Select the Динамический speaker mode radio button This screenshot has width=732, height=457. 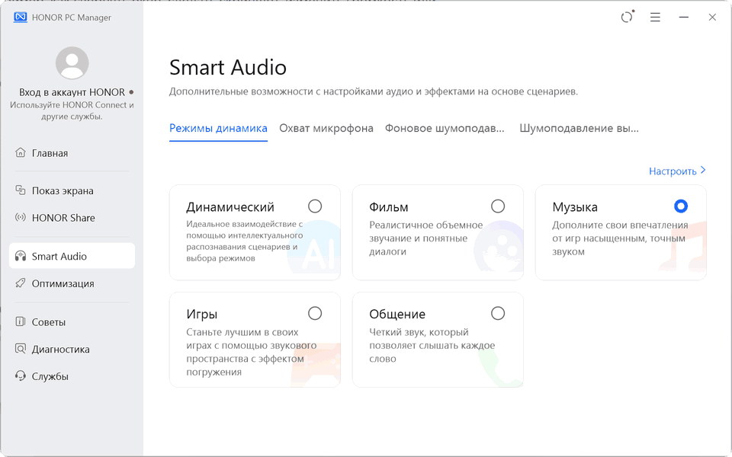tap(315, 206)
